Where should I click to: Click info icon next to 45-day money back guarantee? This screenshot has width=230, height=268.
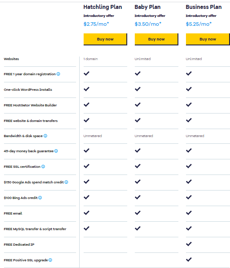(56, 151)
